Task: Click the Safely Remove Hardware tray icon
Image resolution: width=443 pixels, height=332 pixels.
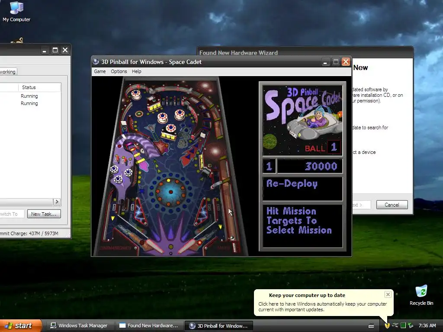Action: [x=411, y=326]
